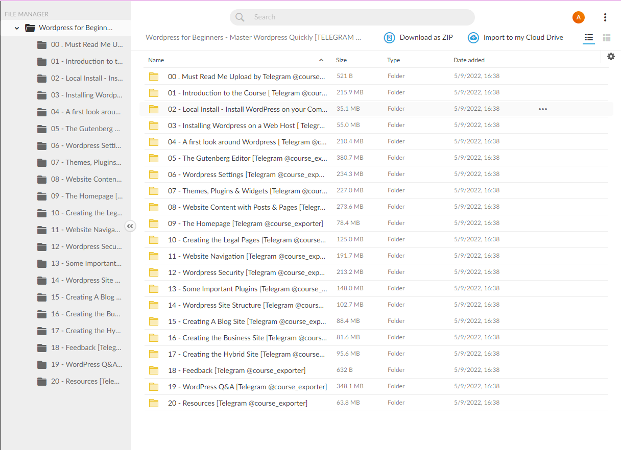
Task: Click sidebar folder icon for 07 - Themes, Plugins
Action: [x=42, y=163]
